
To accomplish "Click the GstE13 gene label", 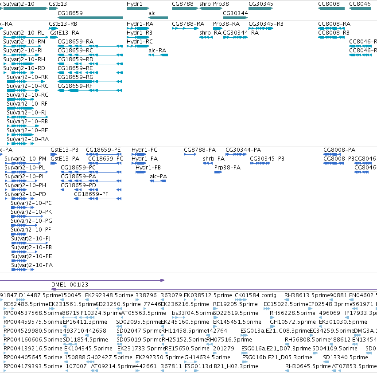I will [x=58, y=4].
